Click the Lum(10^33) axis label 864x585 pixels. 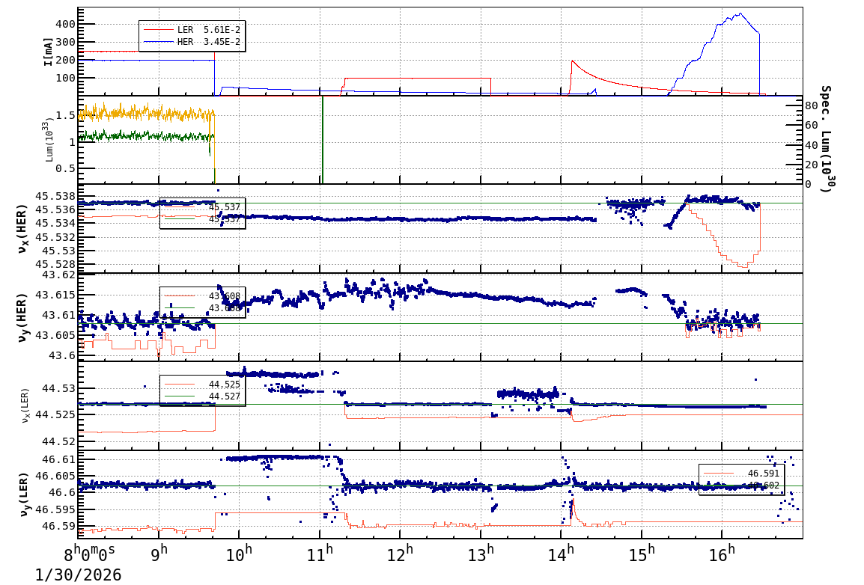49,138
